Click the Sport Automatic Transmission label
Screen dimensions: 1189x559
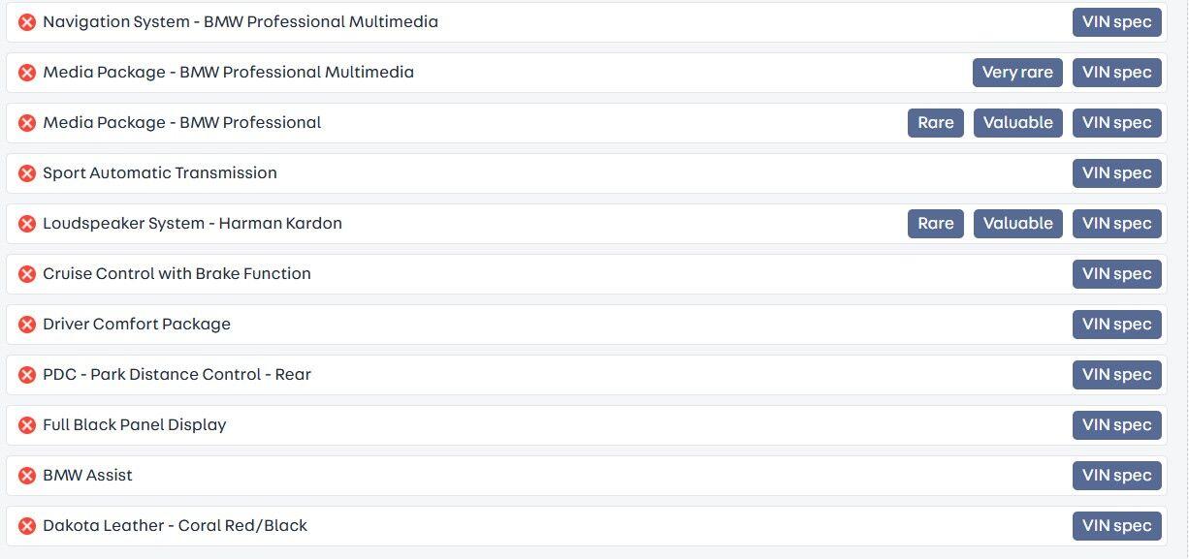[x=160, y=173]
